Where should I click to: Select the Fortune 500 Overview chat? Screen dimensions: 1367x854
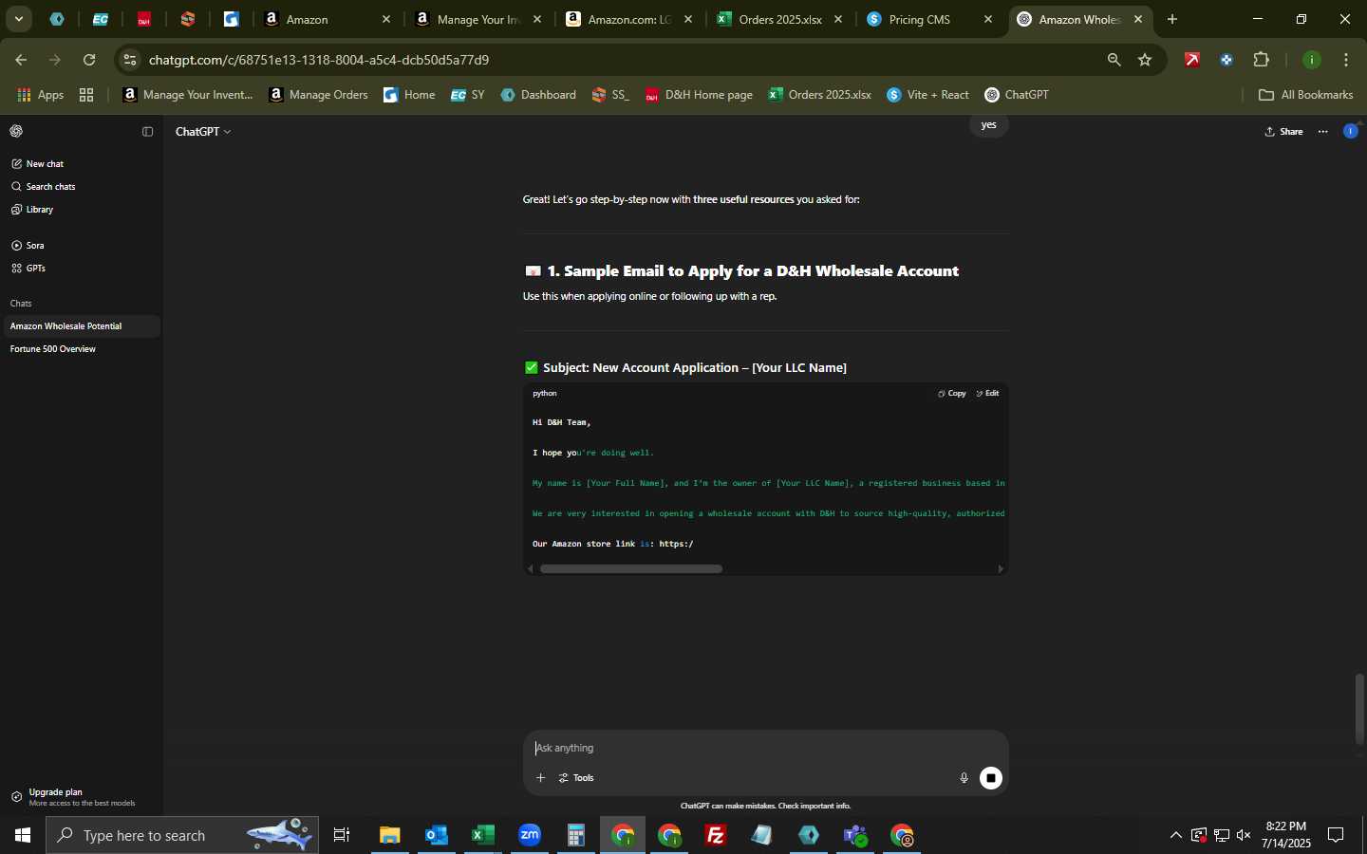point(82,349)
